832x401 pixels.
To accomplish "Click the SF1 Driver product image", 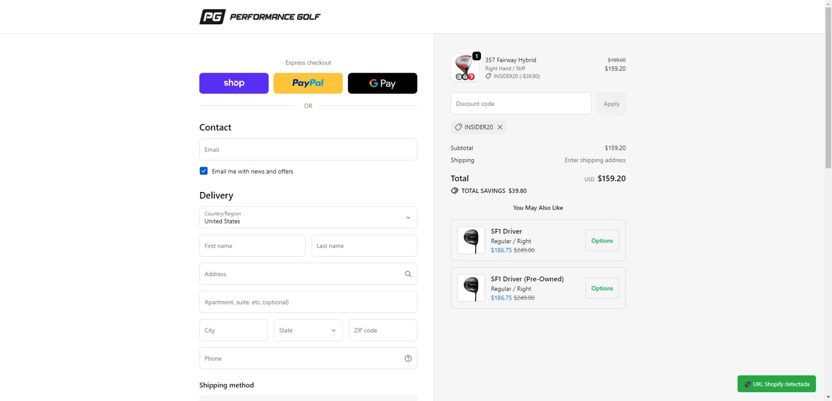I will tap(470, 241).
